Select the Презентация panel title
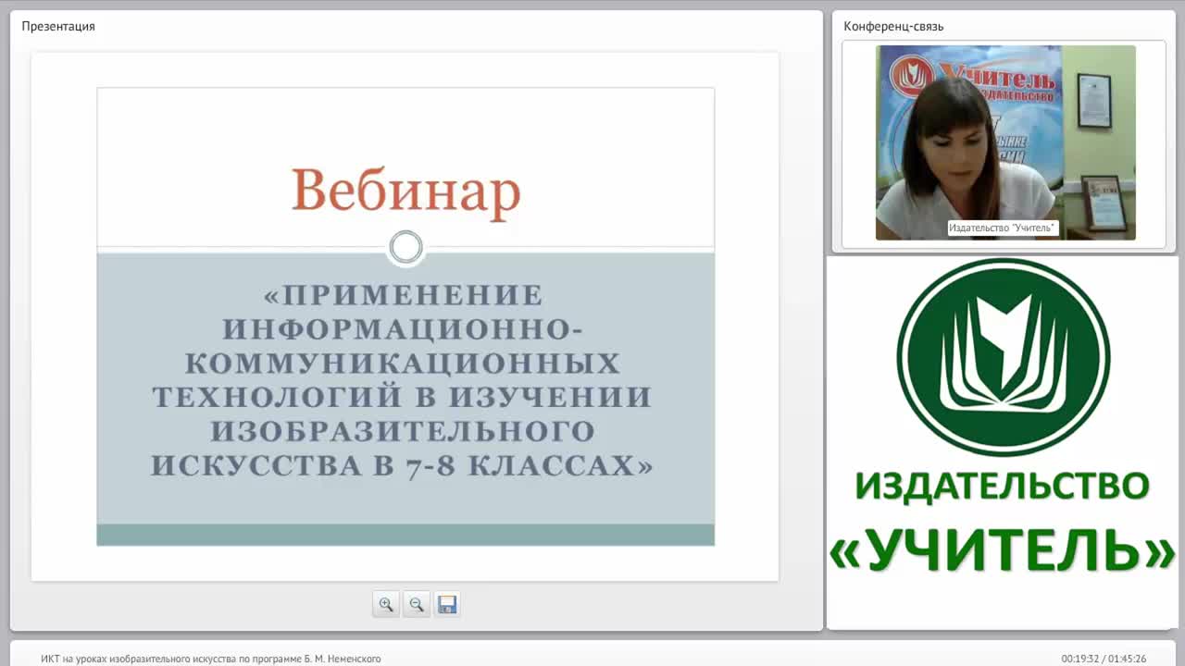The image size is (1185, 666). coord(58,26)
